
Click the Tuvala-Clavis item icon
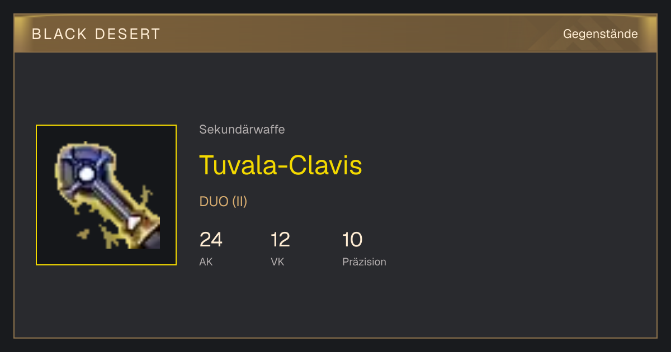pos(106,195)
